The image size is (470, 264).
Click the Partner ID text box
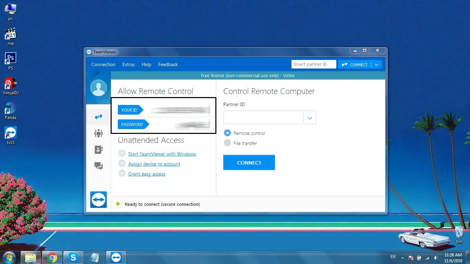(264, 117)
